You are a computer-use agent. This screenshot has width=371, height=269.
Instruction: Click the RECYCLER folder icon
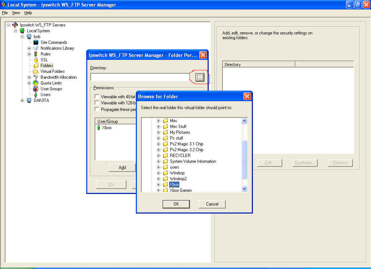[165, 156]
